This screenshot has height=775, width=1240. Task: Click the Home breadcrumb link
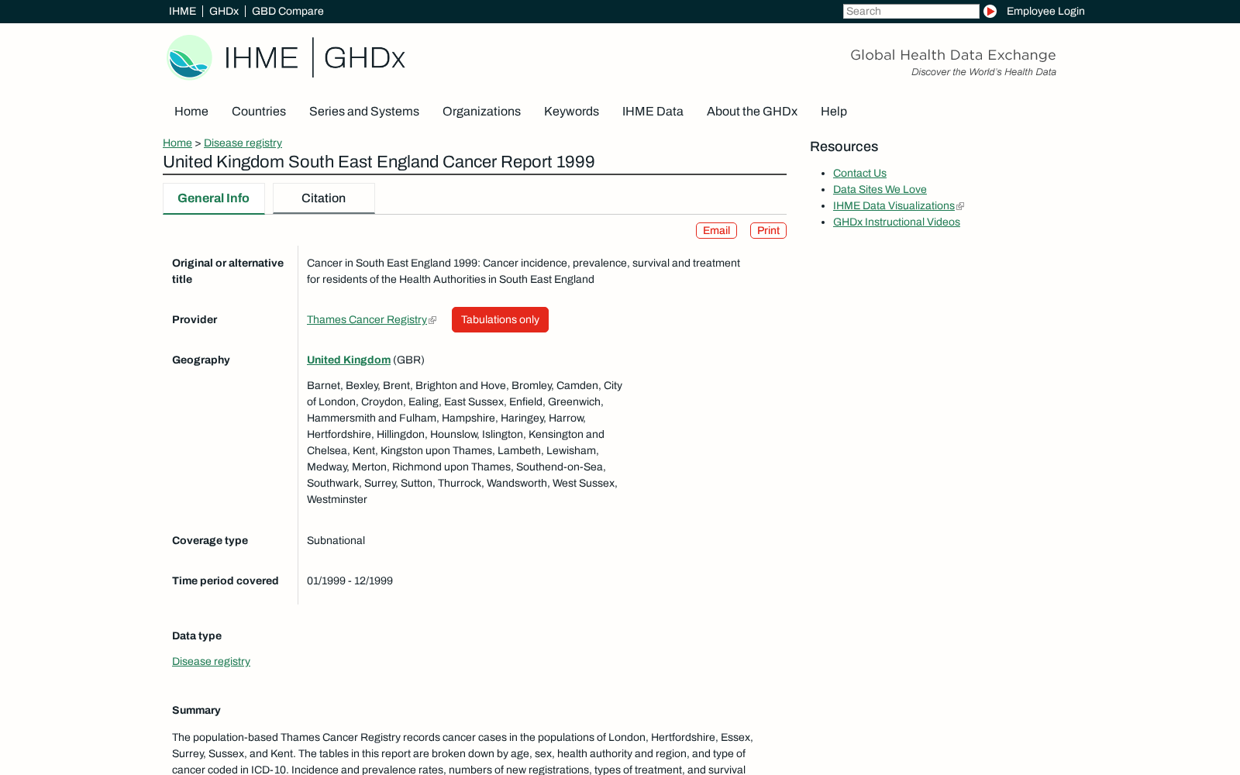coord(177,143)
